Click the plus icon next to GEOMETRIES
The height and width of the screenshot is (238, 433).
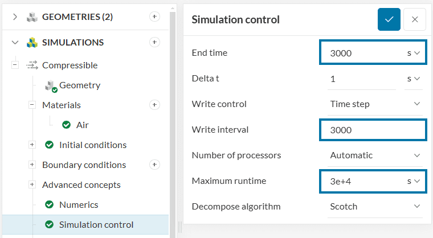point(154,17)
